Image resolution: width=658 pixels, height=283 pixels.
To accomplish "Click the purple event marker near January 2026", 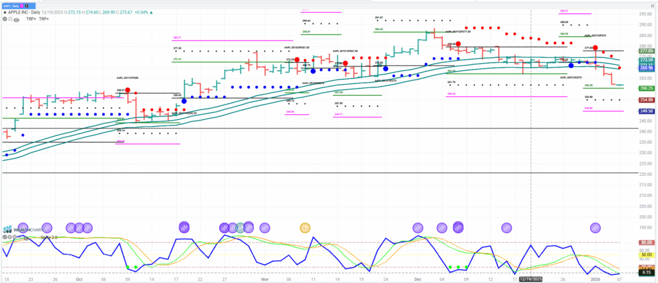I will click(596, 228).
